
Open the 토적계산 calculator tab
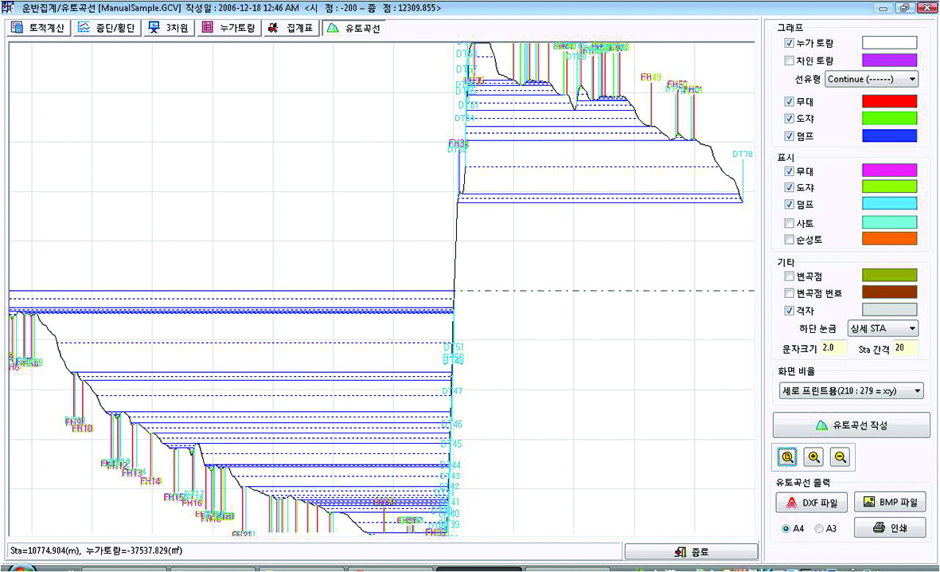[37, 28]
